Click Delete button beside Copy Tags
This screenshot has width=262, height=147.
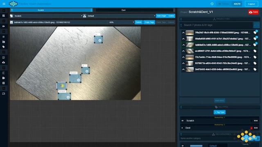[x=138, y=22]
